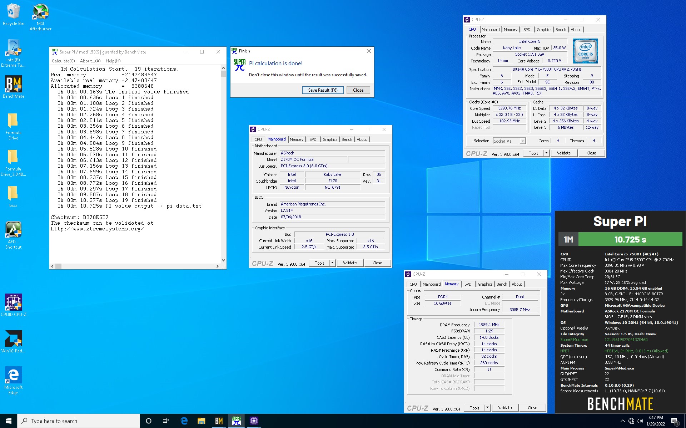Image resolution: width=686 pixels, height=428 pixels.
Task: Switch to Graphics tab in Memory CPU-Z window
Action: coord(485,284)
